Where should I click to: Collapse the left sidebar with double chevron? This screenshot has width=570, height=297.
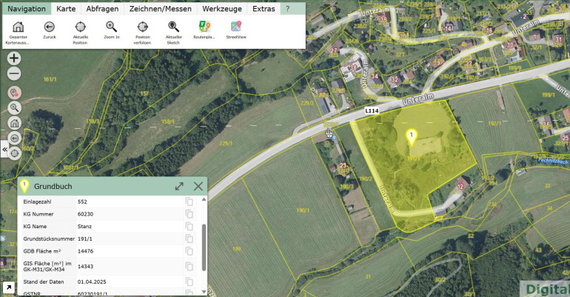click(x=4, y=150)
